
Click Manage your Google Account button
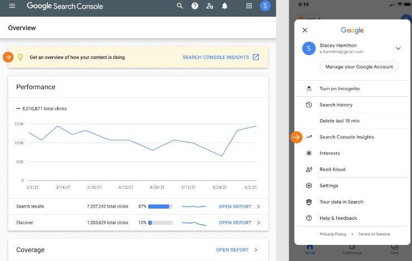pos(358,67)
